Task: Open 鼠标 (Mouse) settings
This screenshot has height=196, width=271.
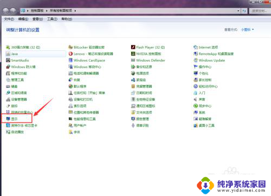Action: [x=12, y=106]
